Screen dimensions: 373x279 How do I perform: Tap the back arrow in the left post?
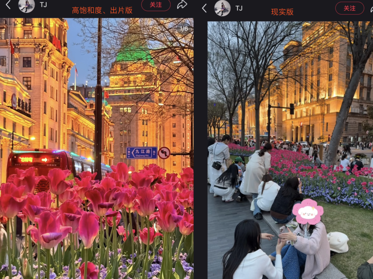[x=8, y=4]
